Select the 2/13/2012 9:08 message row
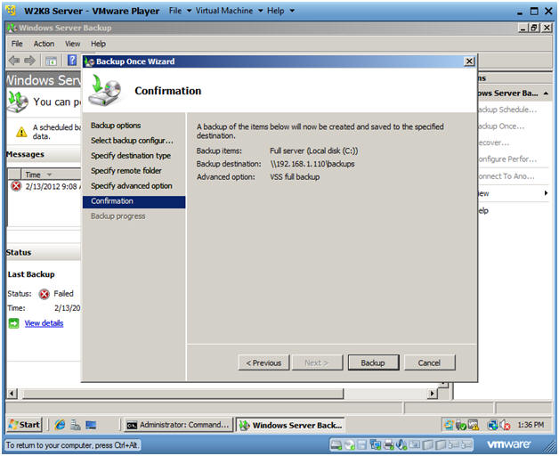Image resolution: width=559 pixels, height=456 pixels. pyautogui.click(x=45, y=186)
